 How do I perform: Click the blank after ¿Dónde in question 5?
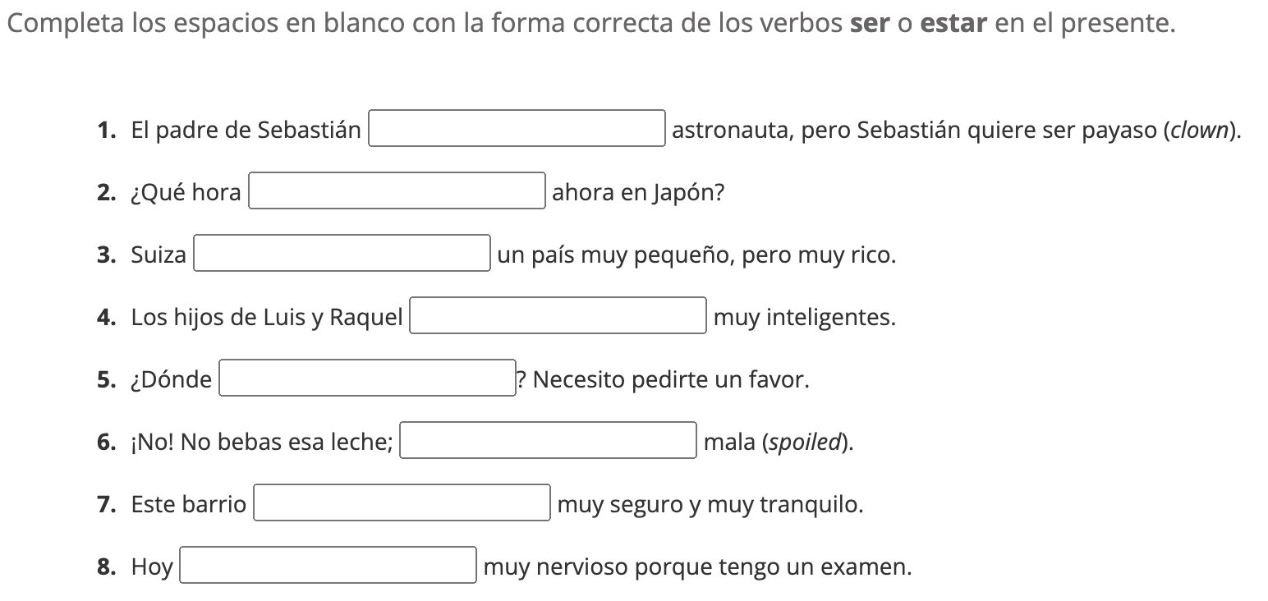point(366,378)
